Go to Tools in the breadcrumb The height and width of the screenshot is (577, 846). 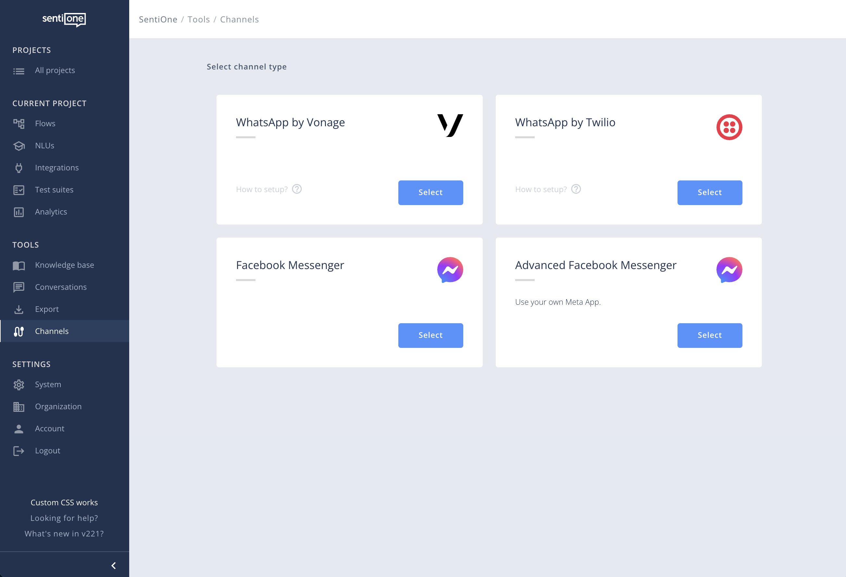coord(198,19)
